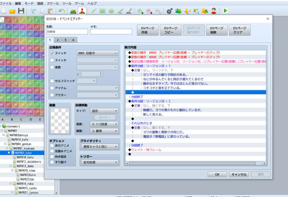Viewport: 288px width, 197px height.
Task: Select the ウェイト：90フレーム command line
Action: pyautogui.click(x=196, y=150)
